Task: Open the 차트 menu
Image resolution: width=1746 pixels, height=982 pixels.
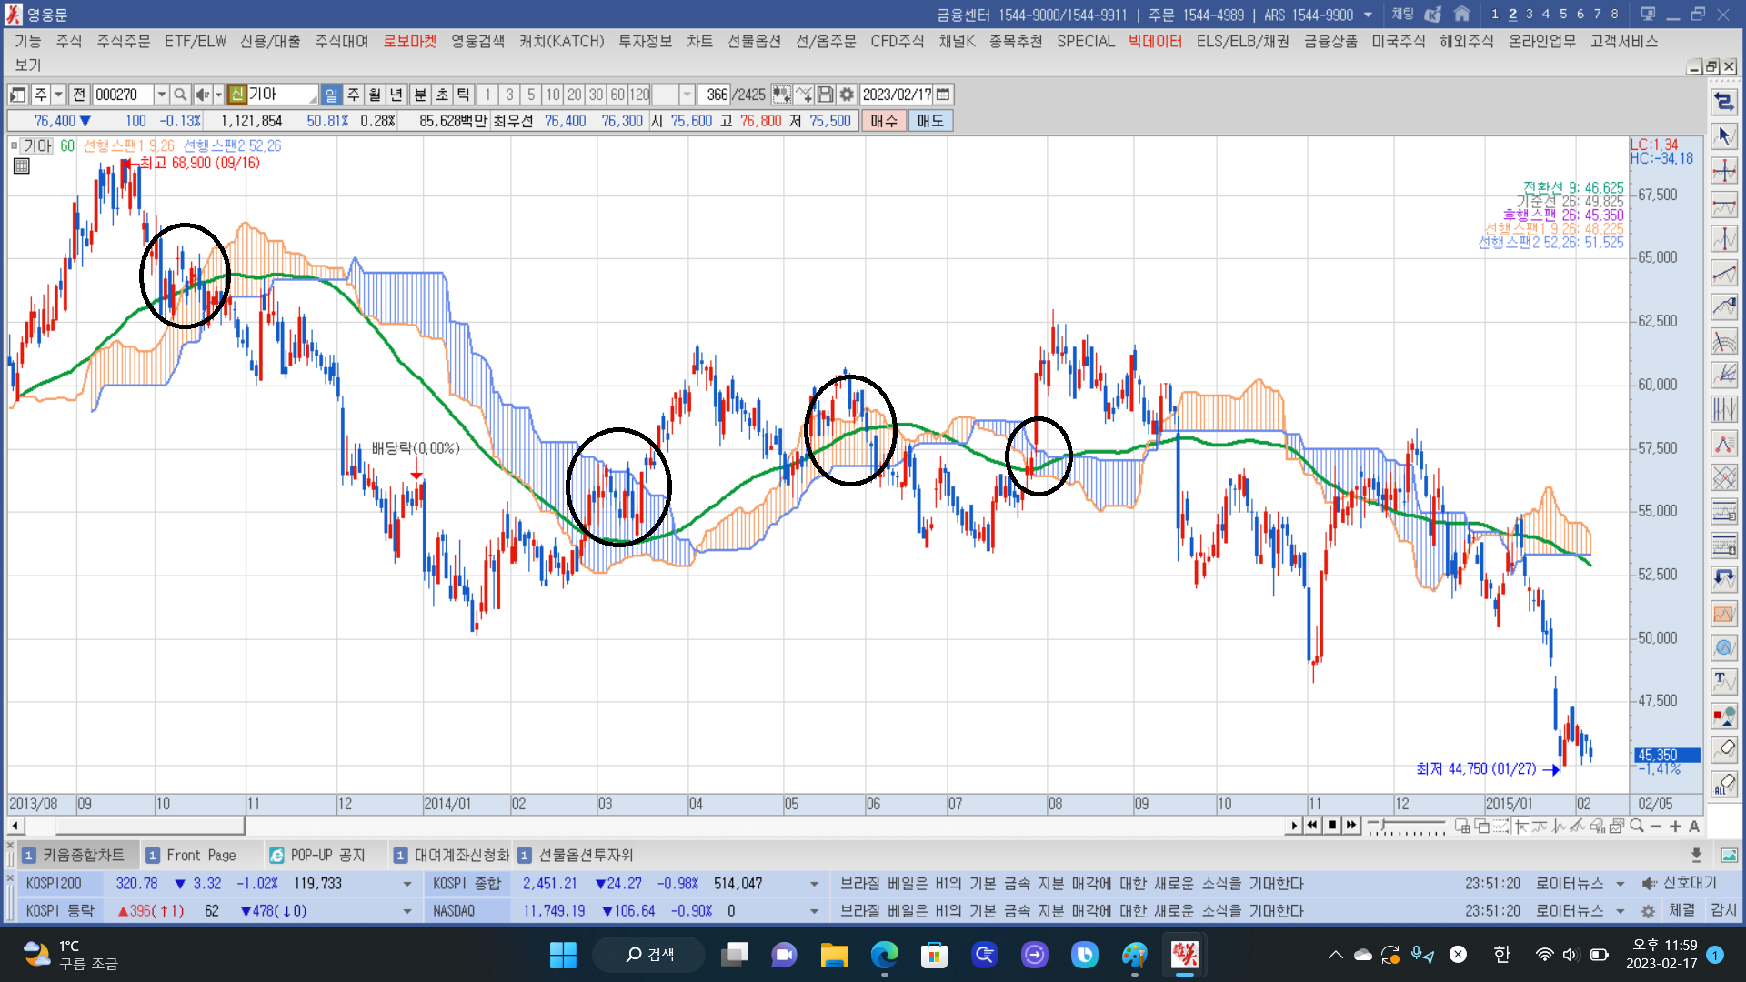Action: tap(699, 42)
